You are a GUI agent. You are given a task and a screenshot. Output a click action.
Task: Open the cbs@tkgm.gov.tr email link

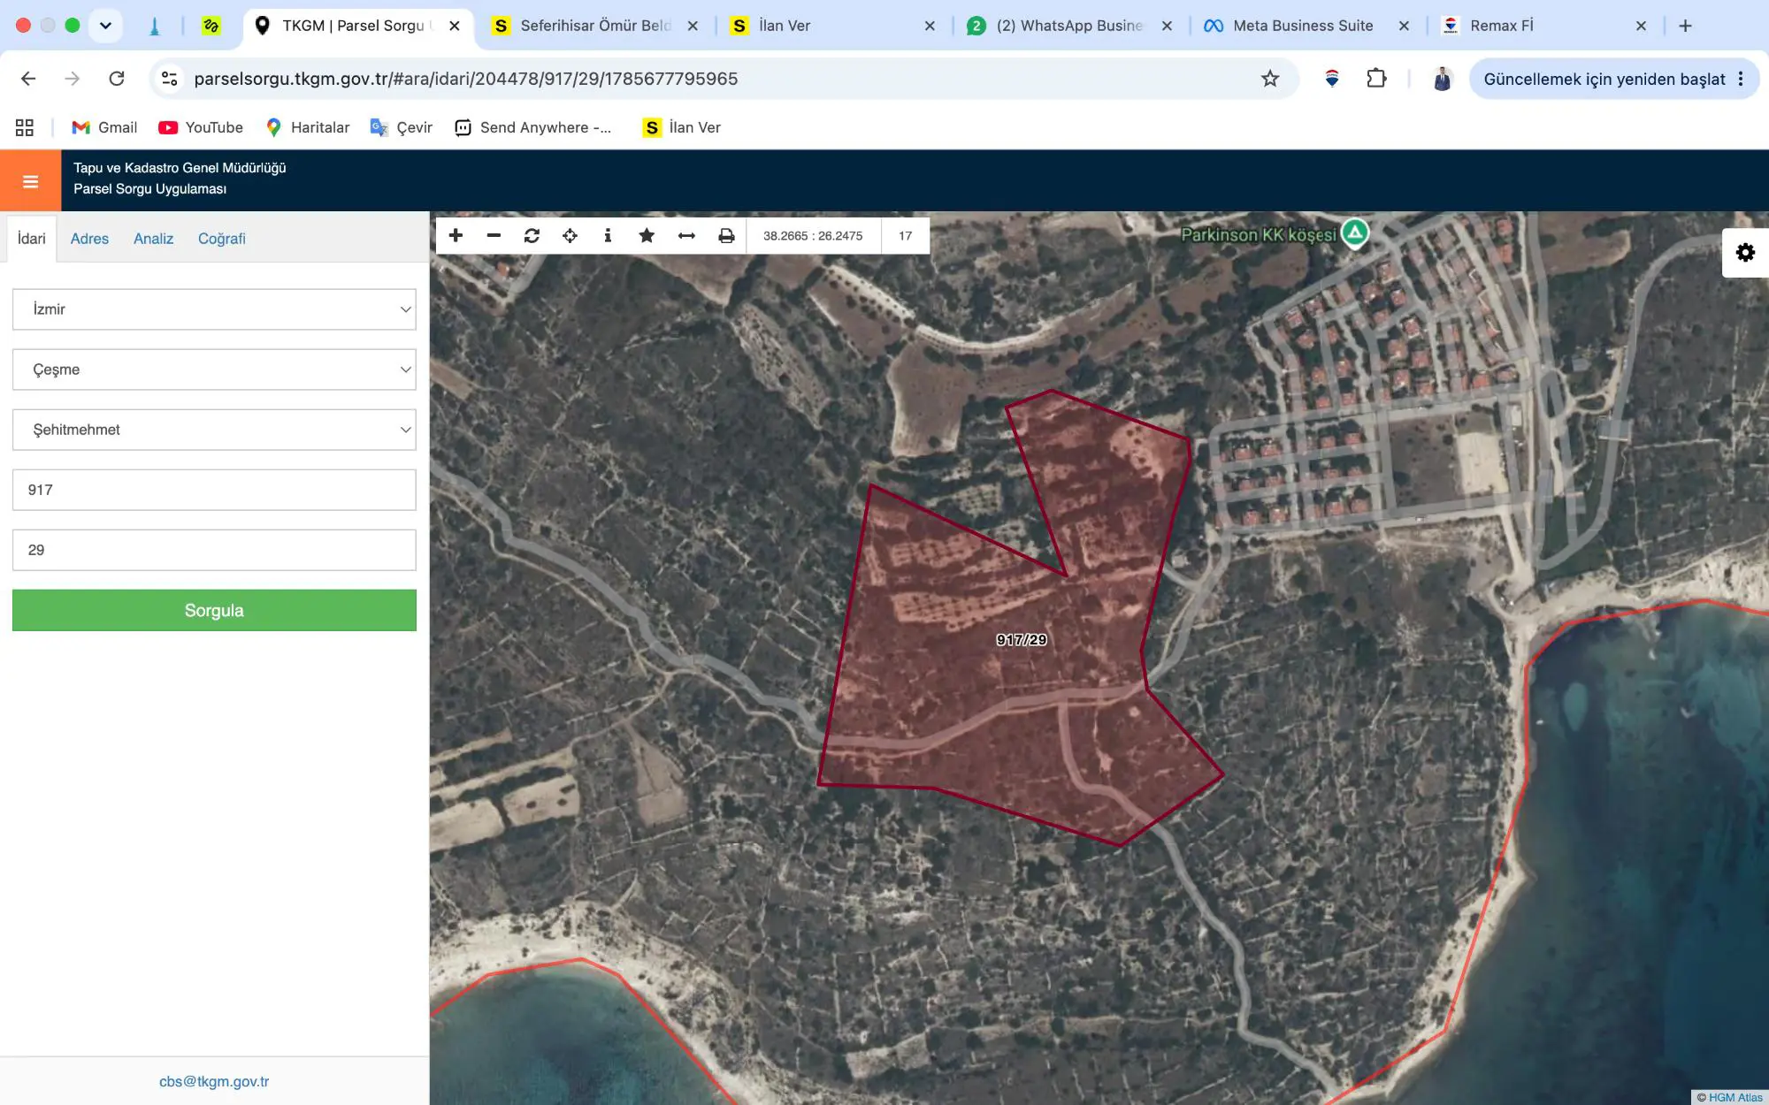coord(214,1081)
